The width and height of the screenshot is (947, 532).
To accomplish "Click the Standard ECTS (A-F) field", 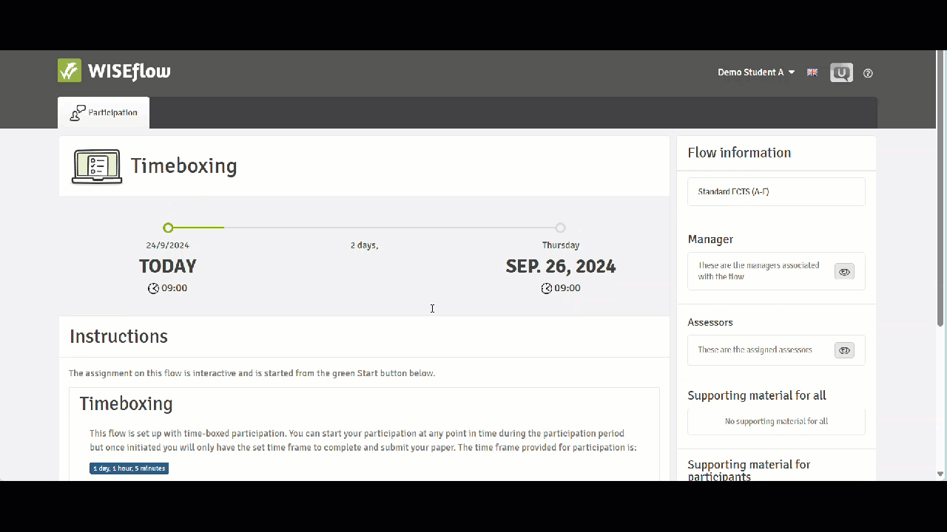I will [775, 192].
